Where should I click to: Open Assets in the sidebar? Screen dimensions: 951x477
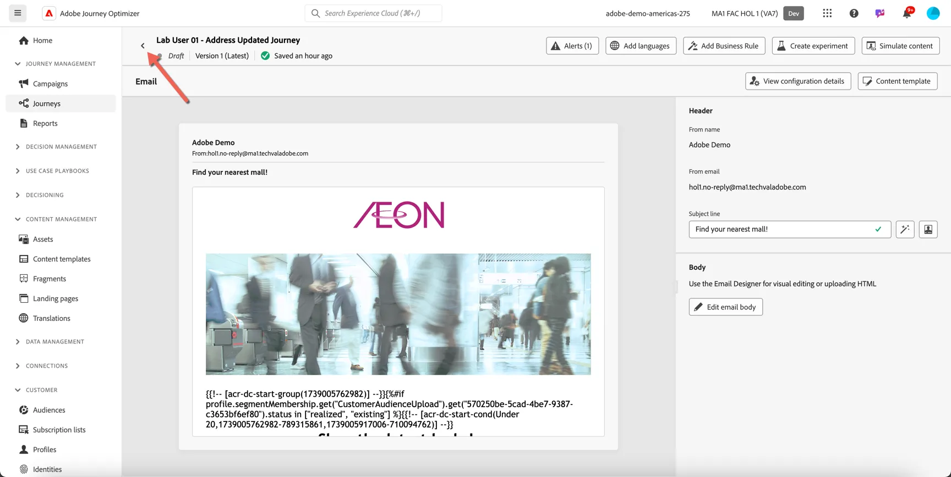click(61, 239)
